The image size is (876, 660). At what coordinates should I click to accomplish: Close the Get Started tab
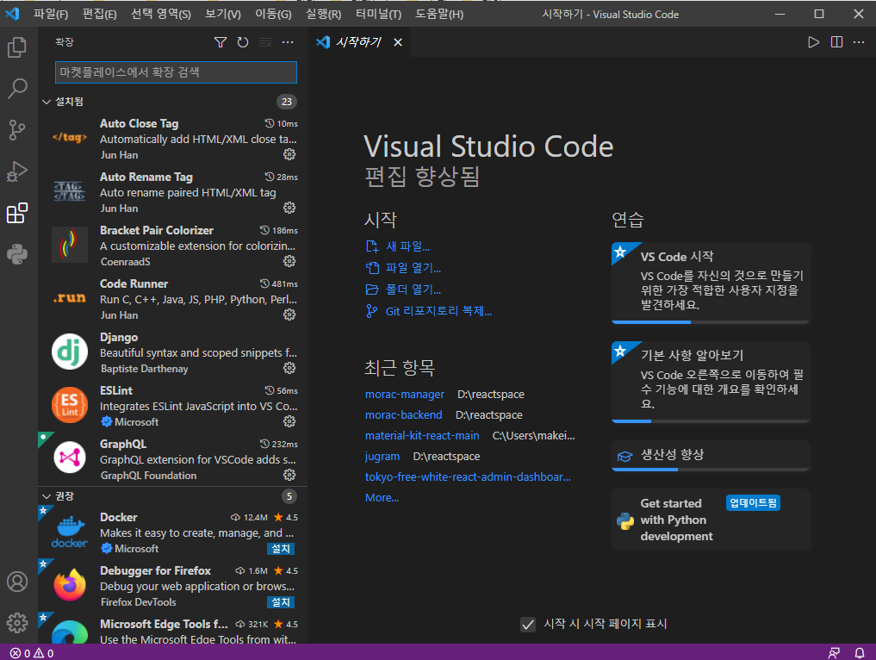click(398, 42)
